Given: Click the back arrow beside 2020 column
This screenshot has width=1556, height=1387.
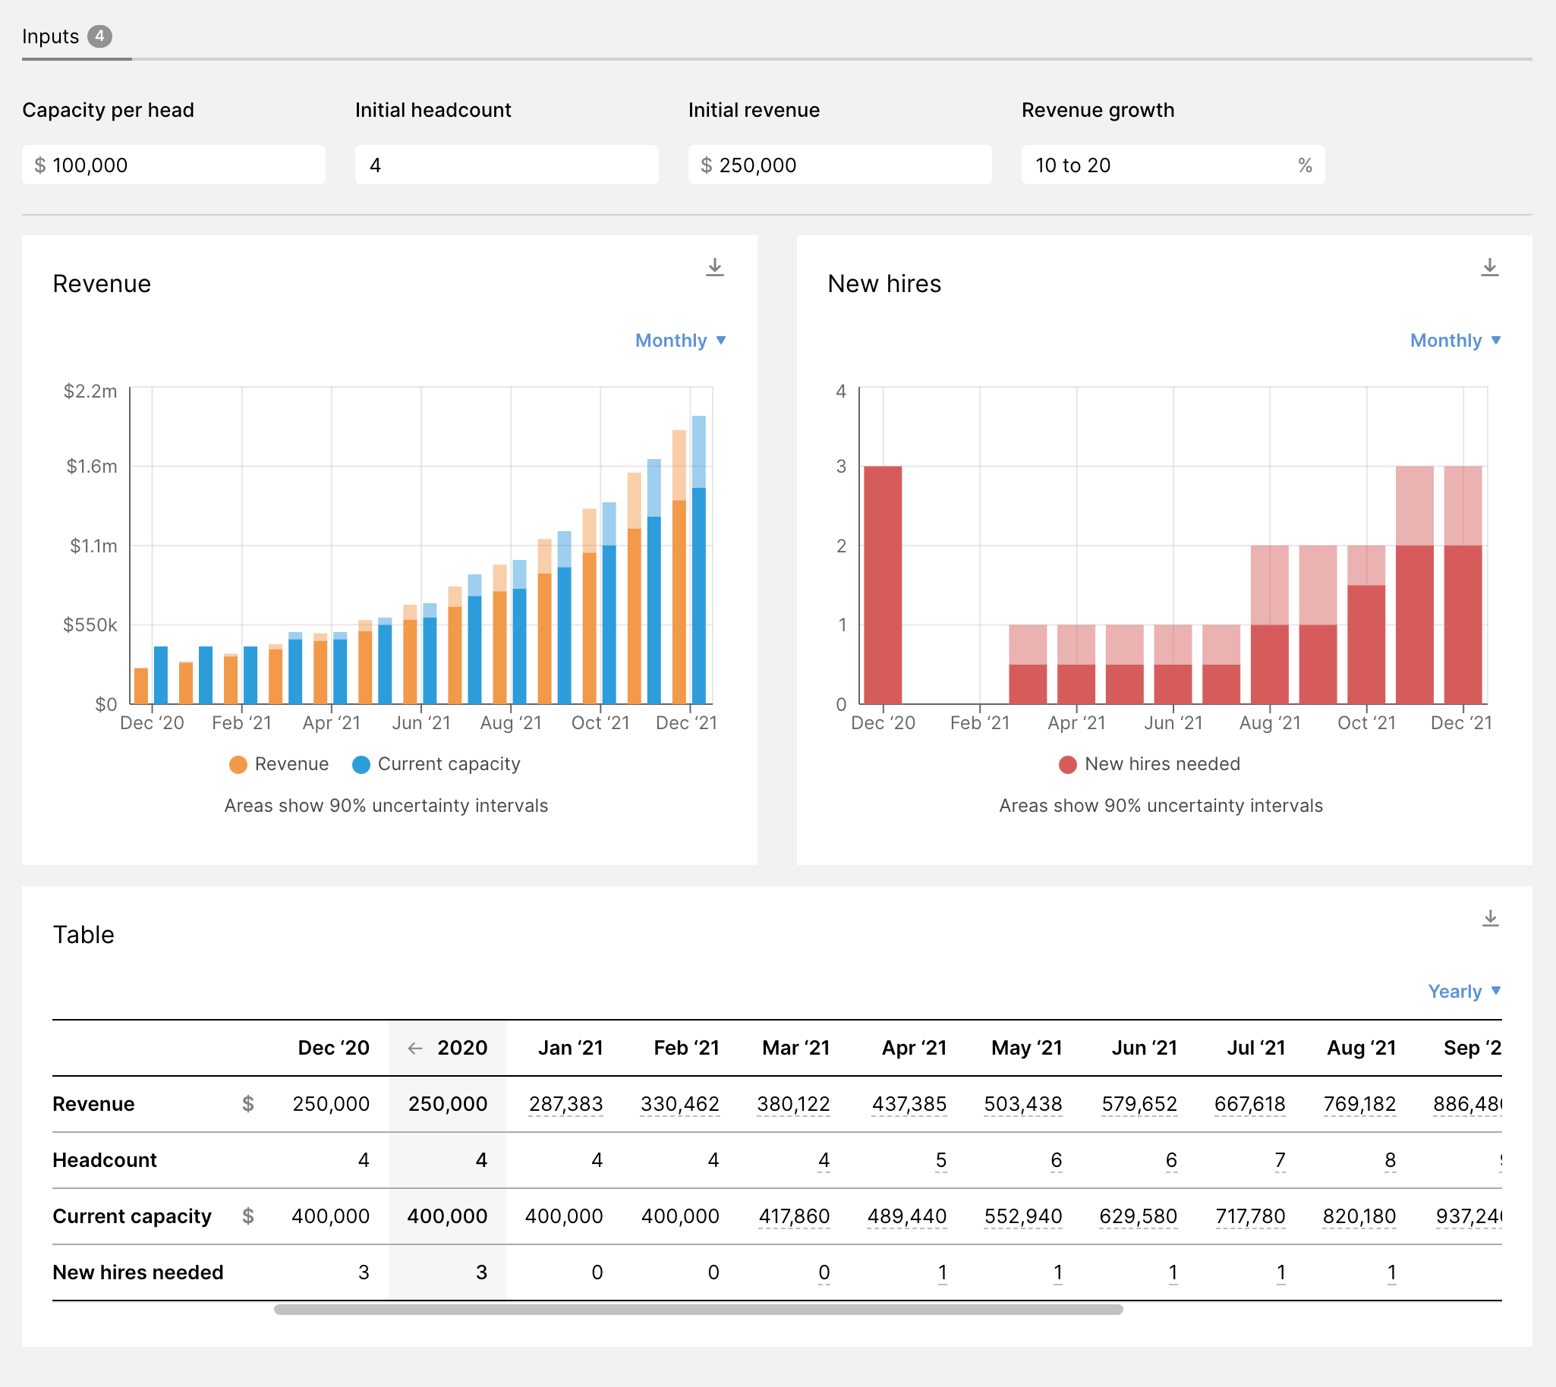Looking at the screenshot, I should 414,1049.
